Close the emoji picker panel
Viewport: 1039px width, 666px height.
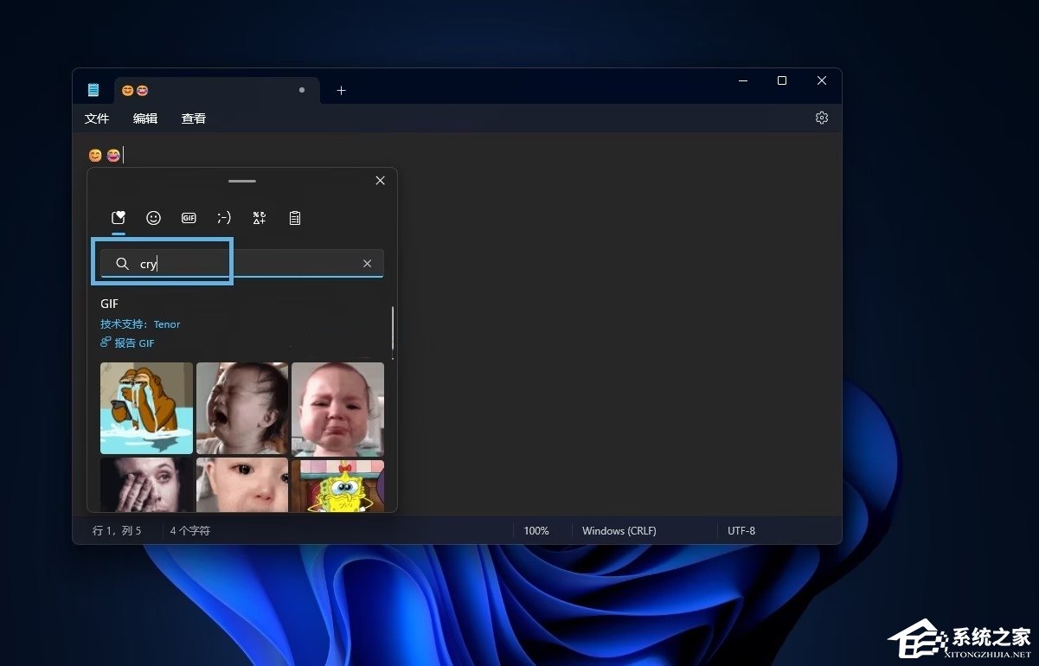point(380,181)
